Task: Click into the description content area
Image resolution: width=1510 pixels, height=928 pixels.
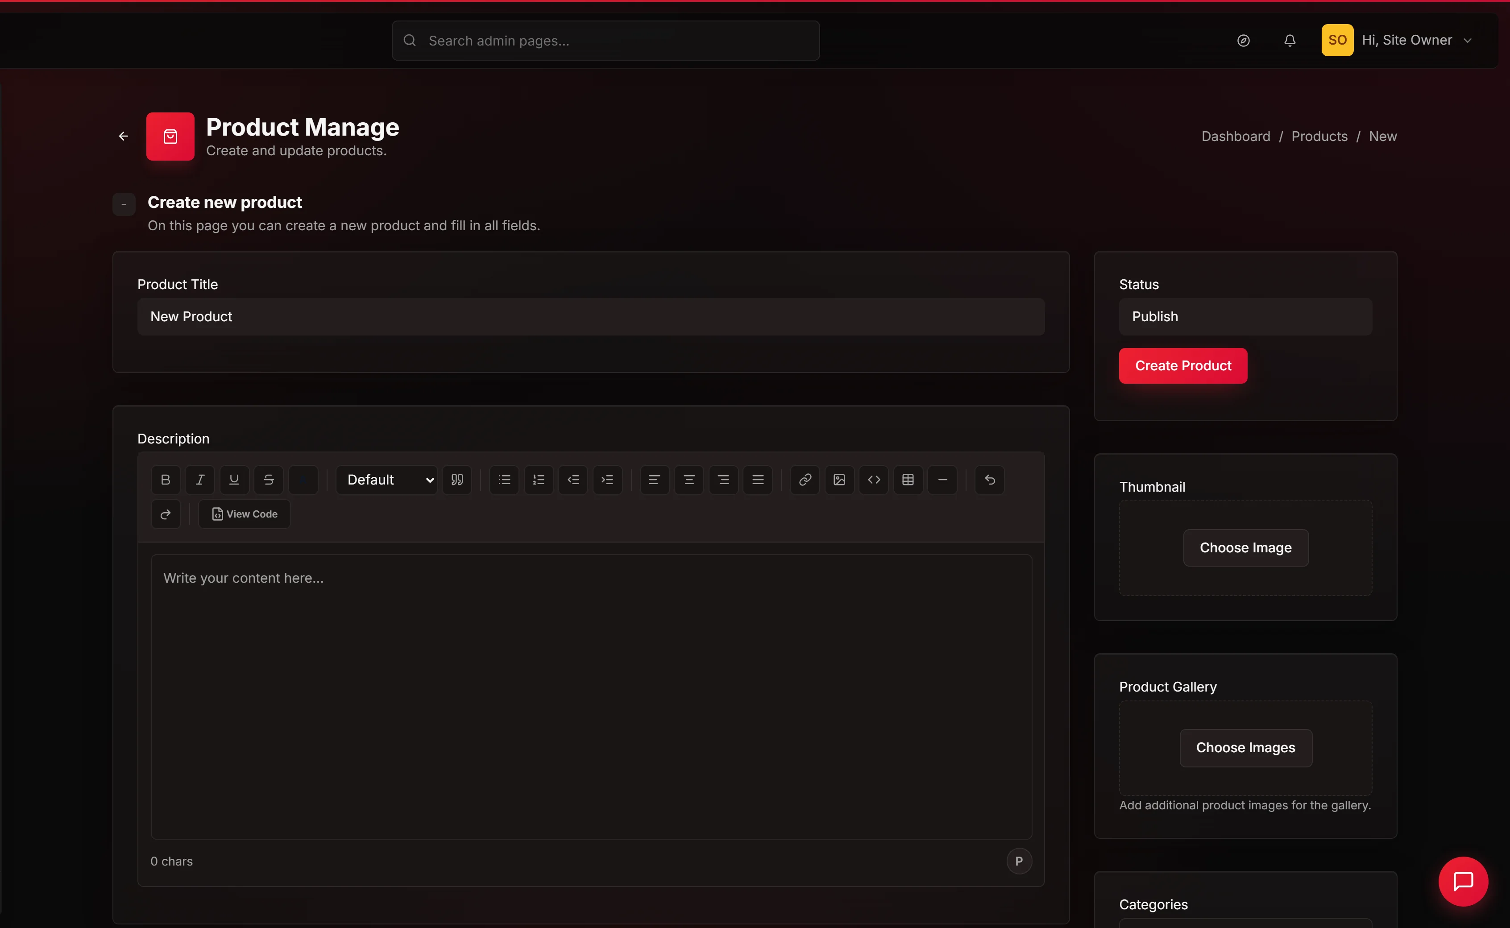Action: pyautogui.click(x=591, y=696)
